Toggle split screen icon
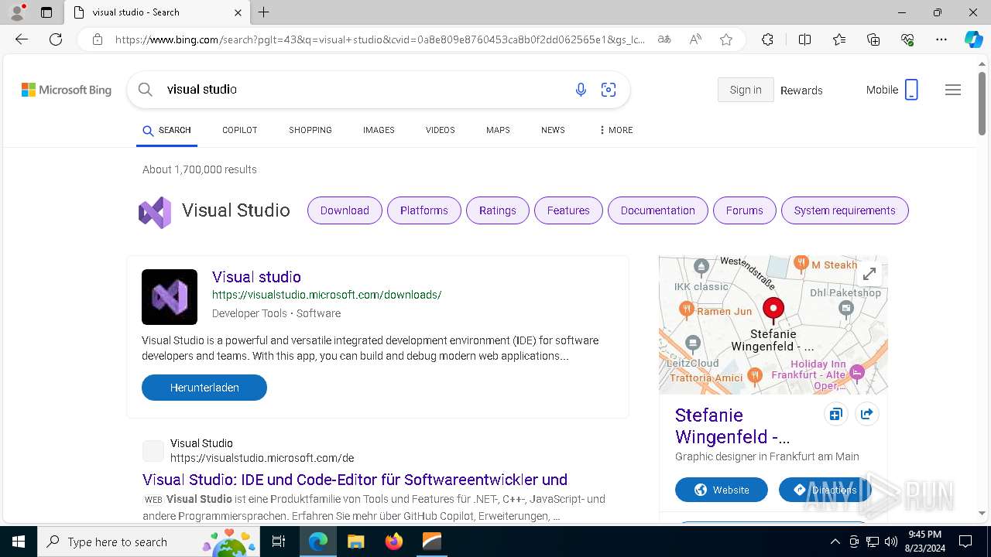The width and height of the screenshot is (991, 557). tap(804, 39)
